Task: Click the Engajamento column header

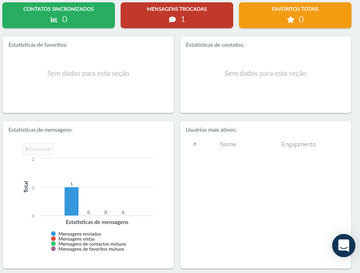Action: 299,144
